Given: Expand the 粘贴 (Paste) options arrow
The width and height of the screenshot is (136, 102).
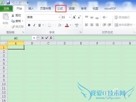Looking at the screenshot, I should [5, 27].
